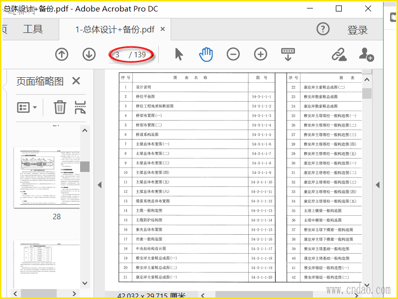The height and width of the screenshot is (299, 398).
Task: Click the 设计说明 table row text
Action: tap(143, 87)
